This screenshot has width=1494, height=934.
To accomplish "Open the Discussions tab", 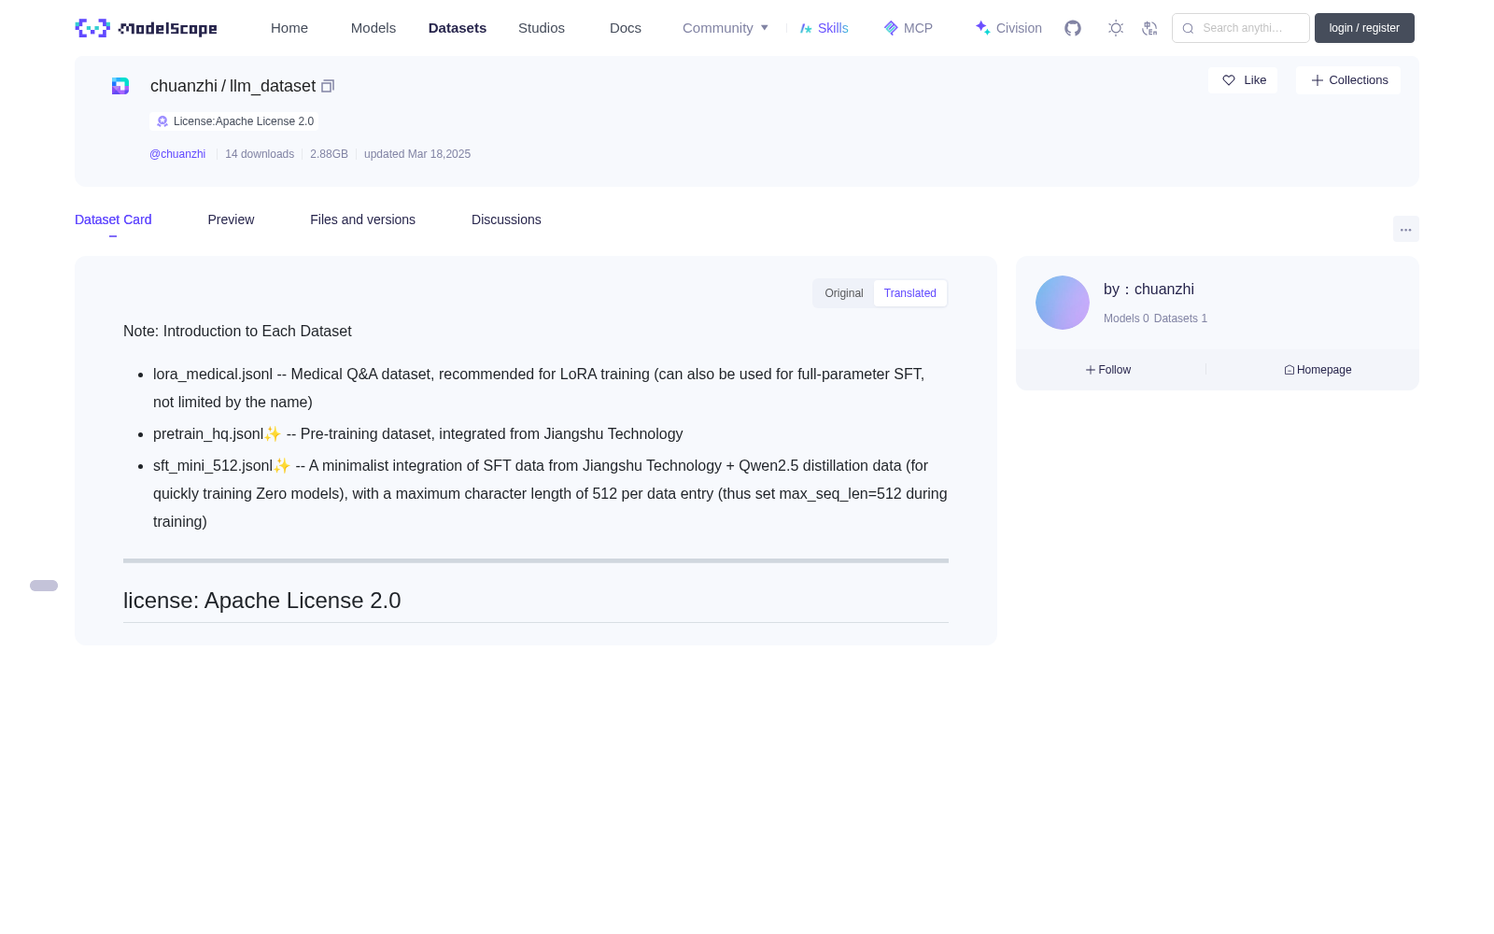I will [506, 219].
